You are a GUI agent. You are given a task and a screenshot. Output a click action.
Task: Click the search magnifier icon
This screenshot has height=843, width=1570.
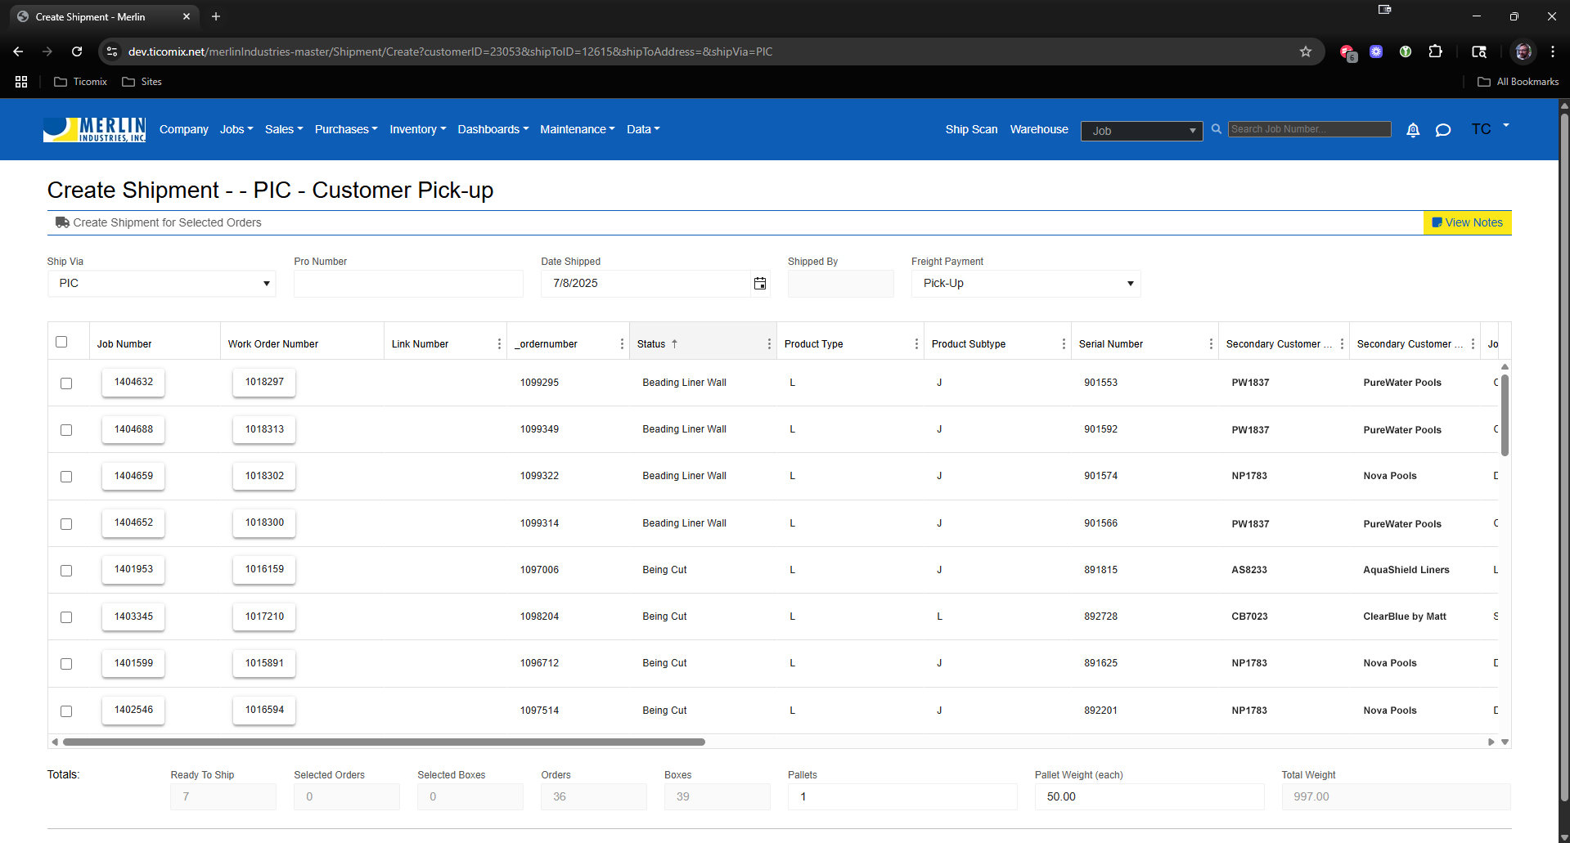click(1216, 129)
